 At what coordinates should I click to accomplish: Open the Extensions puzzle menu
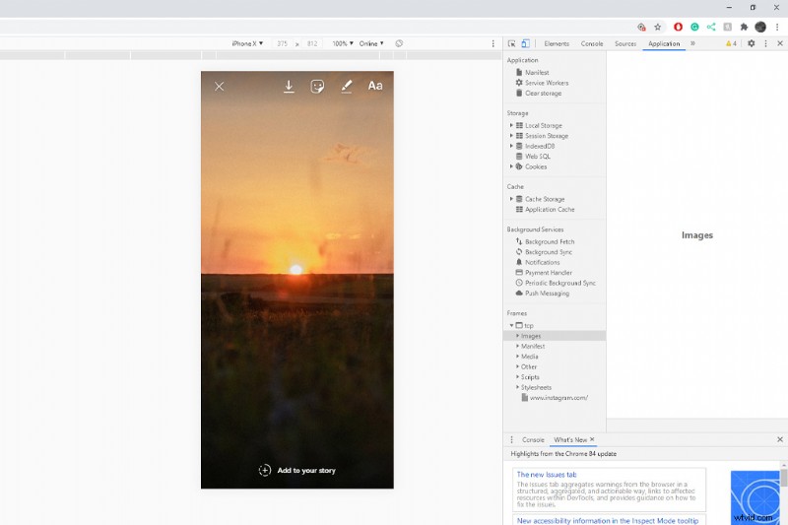tap(744, 28)
